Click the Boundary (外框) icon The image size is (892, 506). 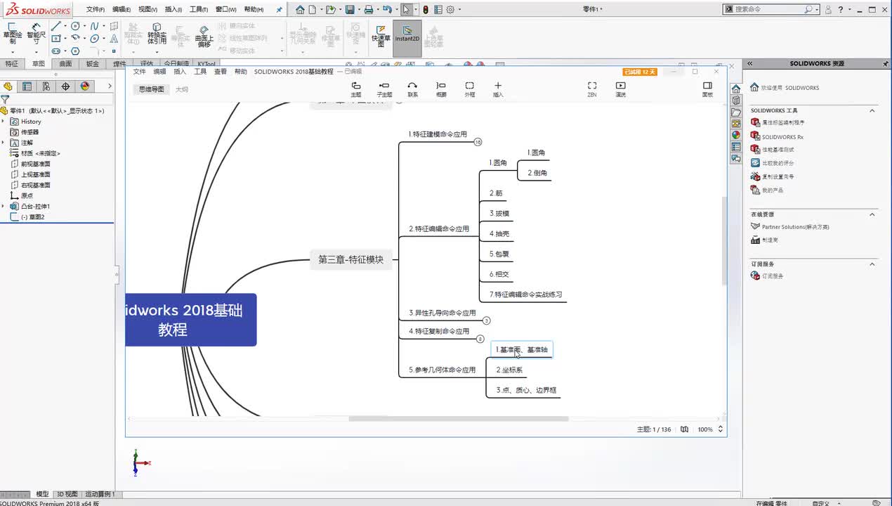469,89
